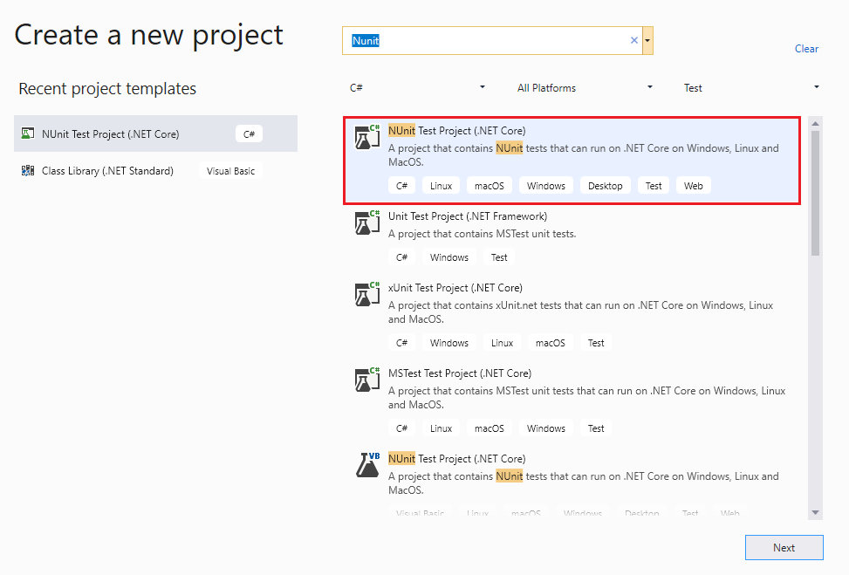
Task: Open the C# language dropdown
Action: click(x=481, y=87)
